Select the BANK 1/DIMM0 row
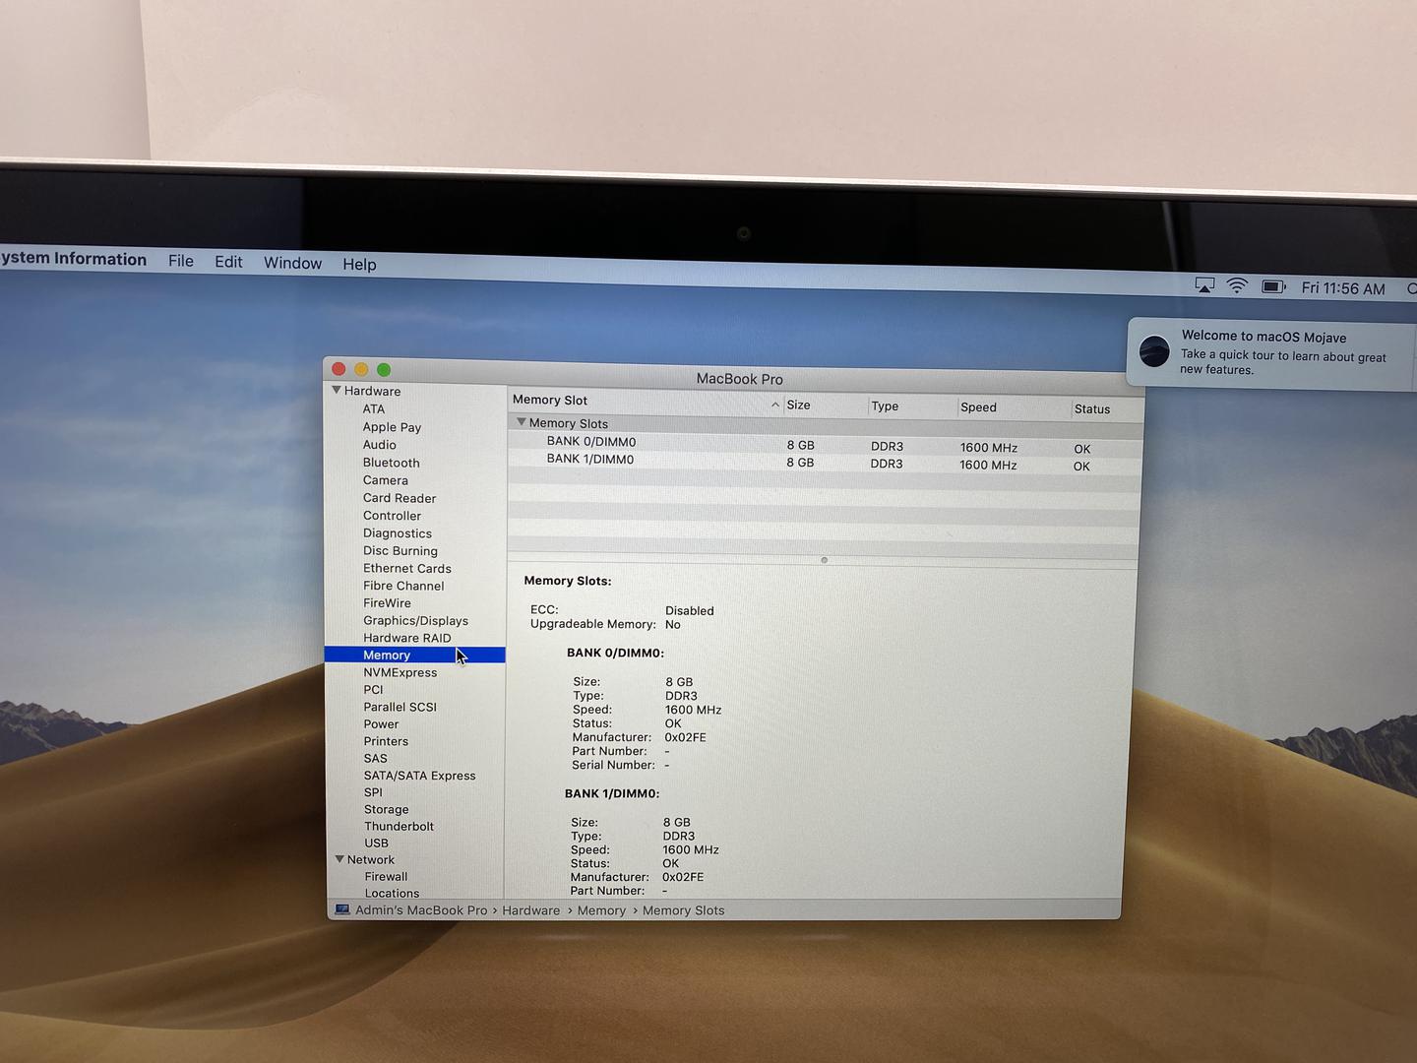Viewport: 1417px width, 1063px height. 825,462
